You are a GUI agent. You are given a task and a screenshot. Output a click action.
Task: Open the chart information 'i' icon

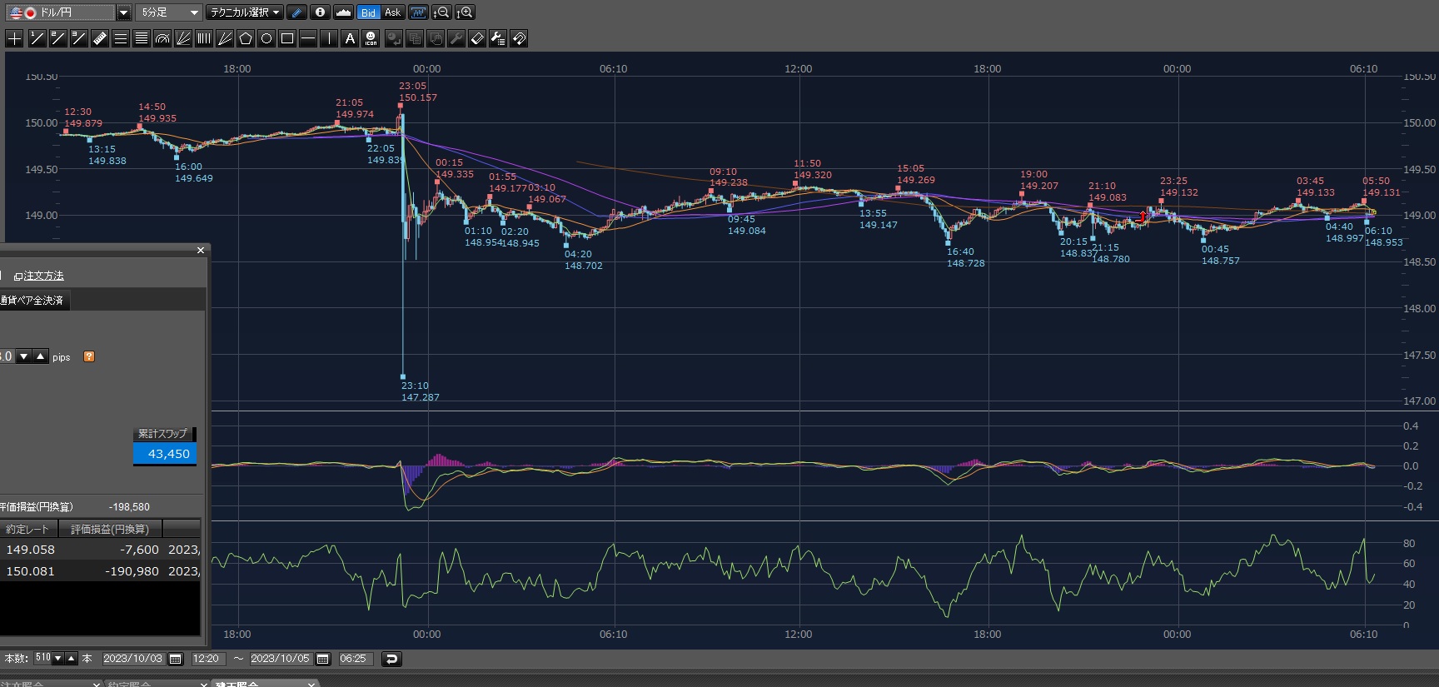click(x=320, y=12)
